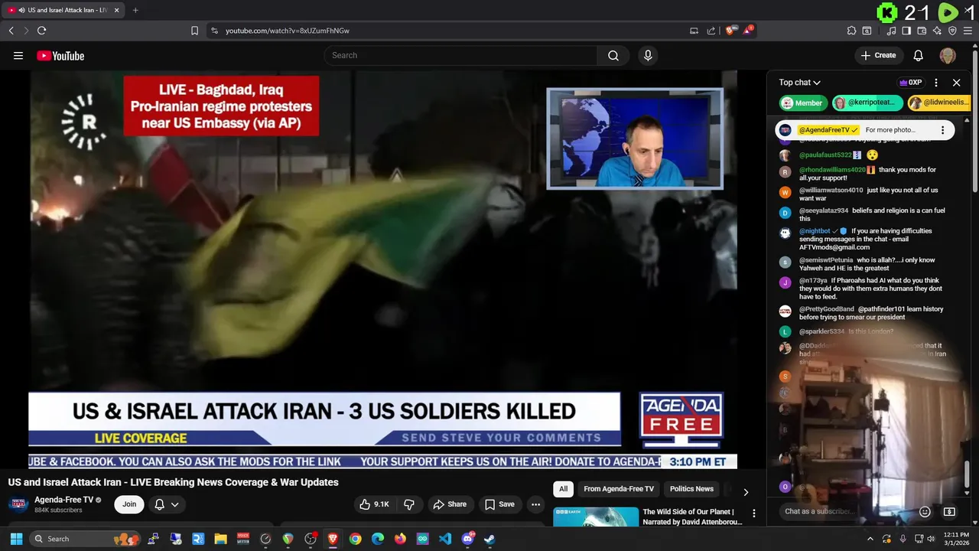Like the video with the thumbs-up
Viewport: 979px width, 551px height.
pyautogui.click(x=375, y=504)
